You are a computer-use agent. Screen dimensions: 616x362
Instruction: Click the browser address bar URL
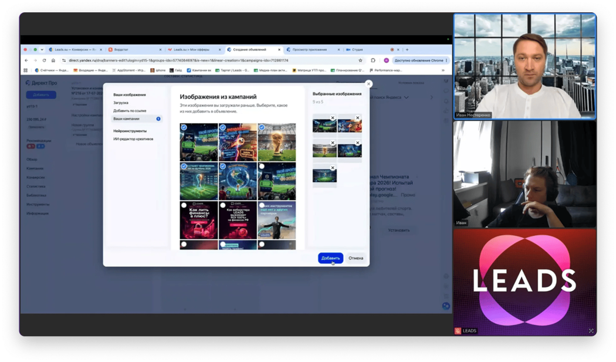pyautogui.click(x=178, y=60)
